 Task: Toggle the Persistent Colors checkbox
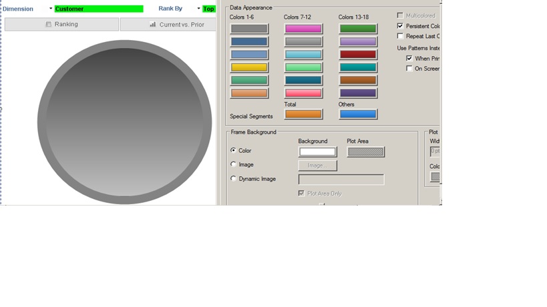pos(400,26)
